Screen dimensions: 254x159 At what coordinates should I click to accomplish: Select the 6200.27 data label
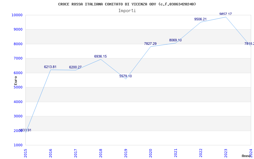click(x=75, y=67)
